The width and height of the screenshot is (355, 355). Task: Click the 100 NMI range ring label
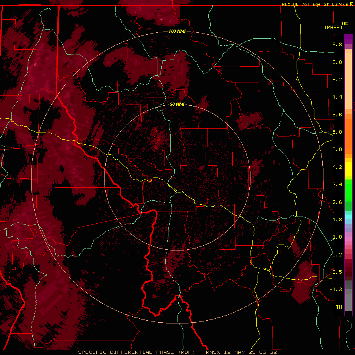[177, 31]
